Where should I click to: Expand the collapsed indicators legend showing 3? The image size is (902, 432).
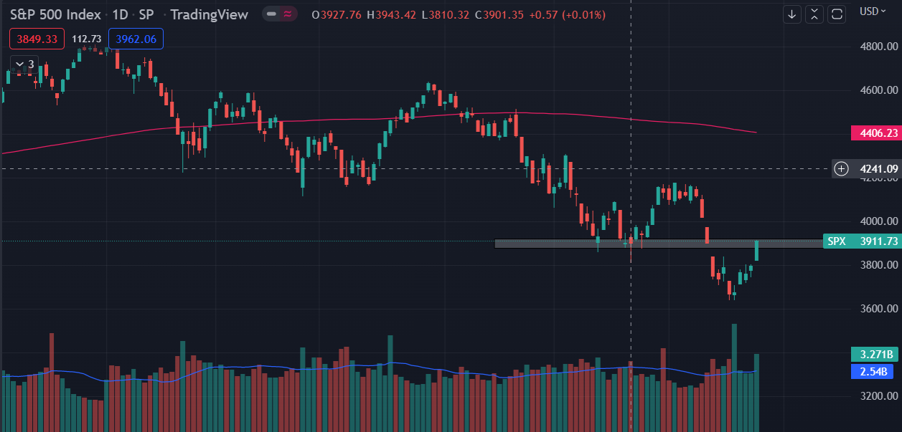pos(24,64)
